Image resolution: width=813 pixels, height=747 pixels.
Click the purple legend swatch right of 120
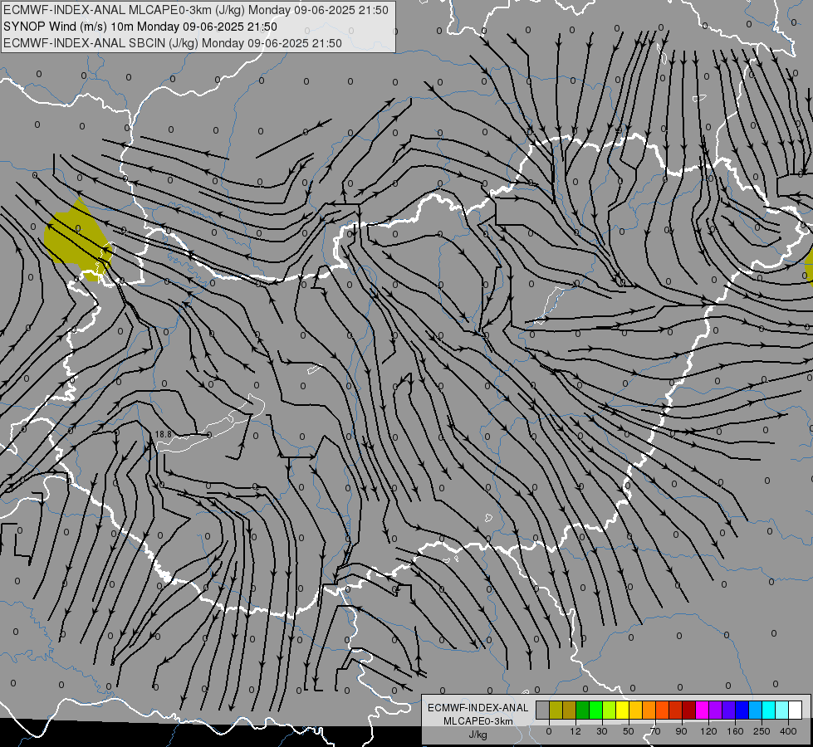pyautogui.click(x=716, y=710)
